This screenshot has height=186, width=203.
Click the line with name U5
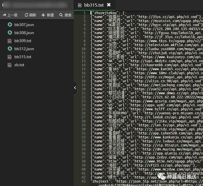click(146, 105)
